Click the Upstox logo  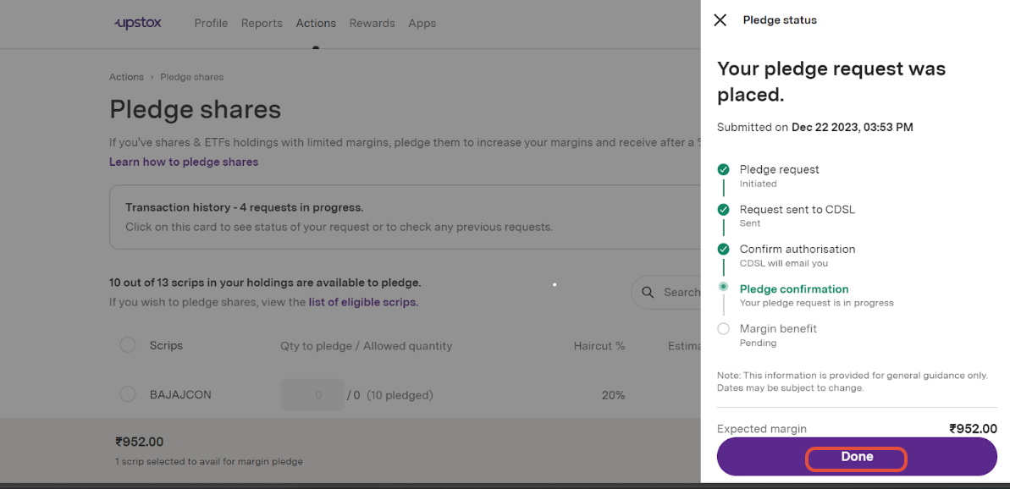pos(138,23)
